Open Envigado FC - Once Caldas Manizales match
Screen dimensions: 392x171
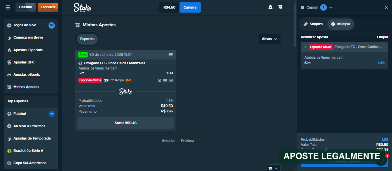coord(115,63)
